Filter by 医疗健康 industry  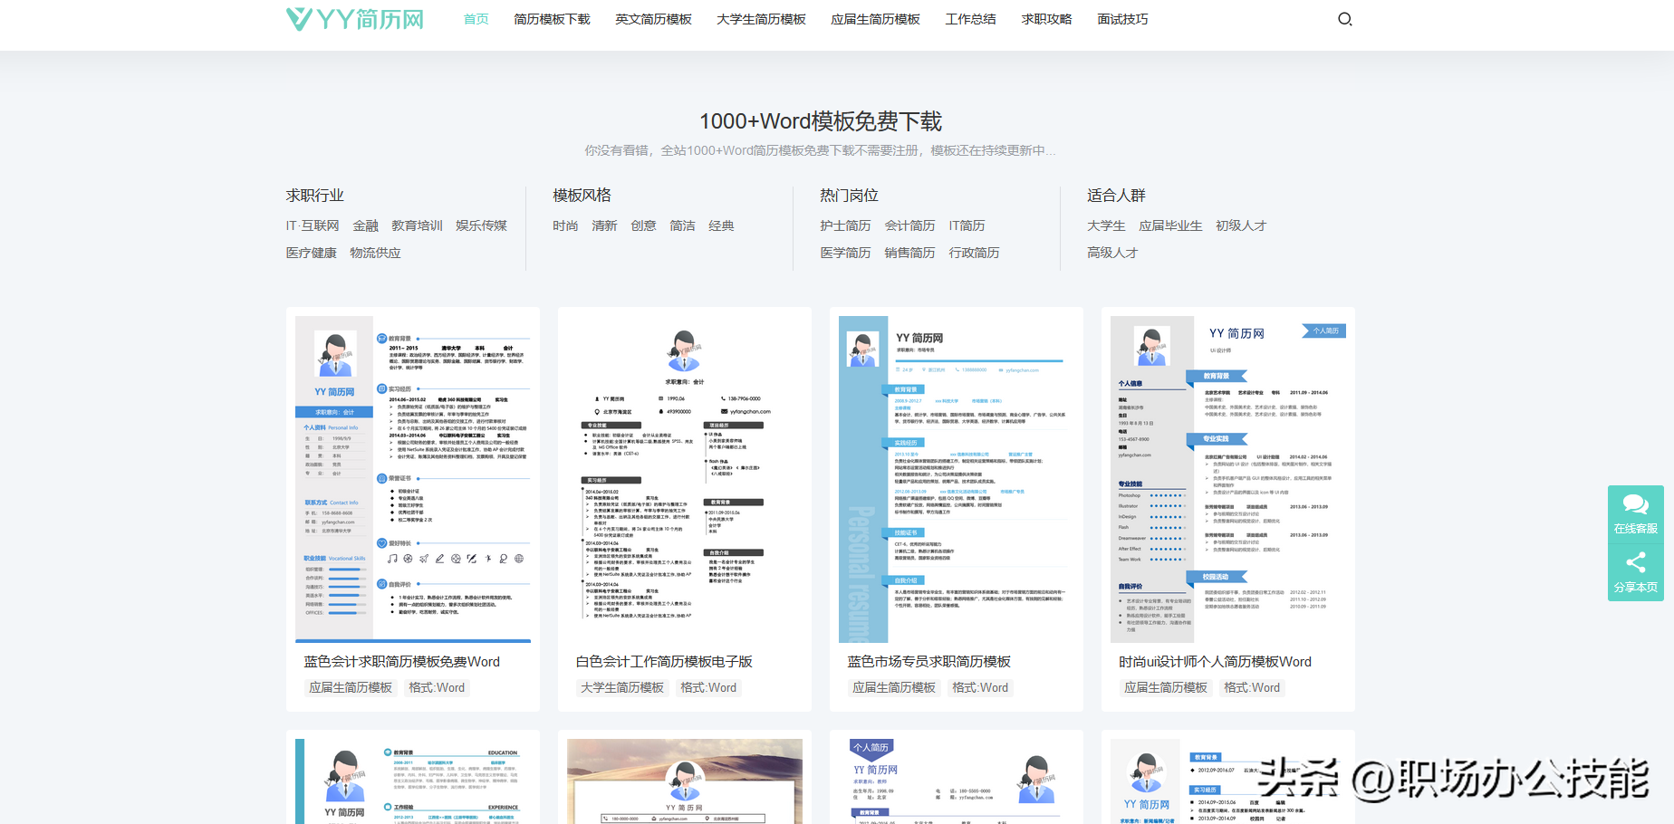coord(311,253)
